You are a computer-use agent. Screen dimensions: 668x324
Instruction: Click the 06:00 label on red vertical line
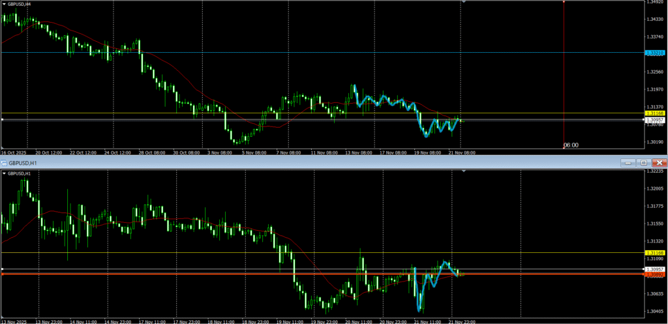tap(571, 145)
